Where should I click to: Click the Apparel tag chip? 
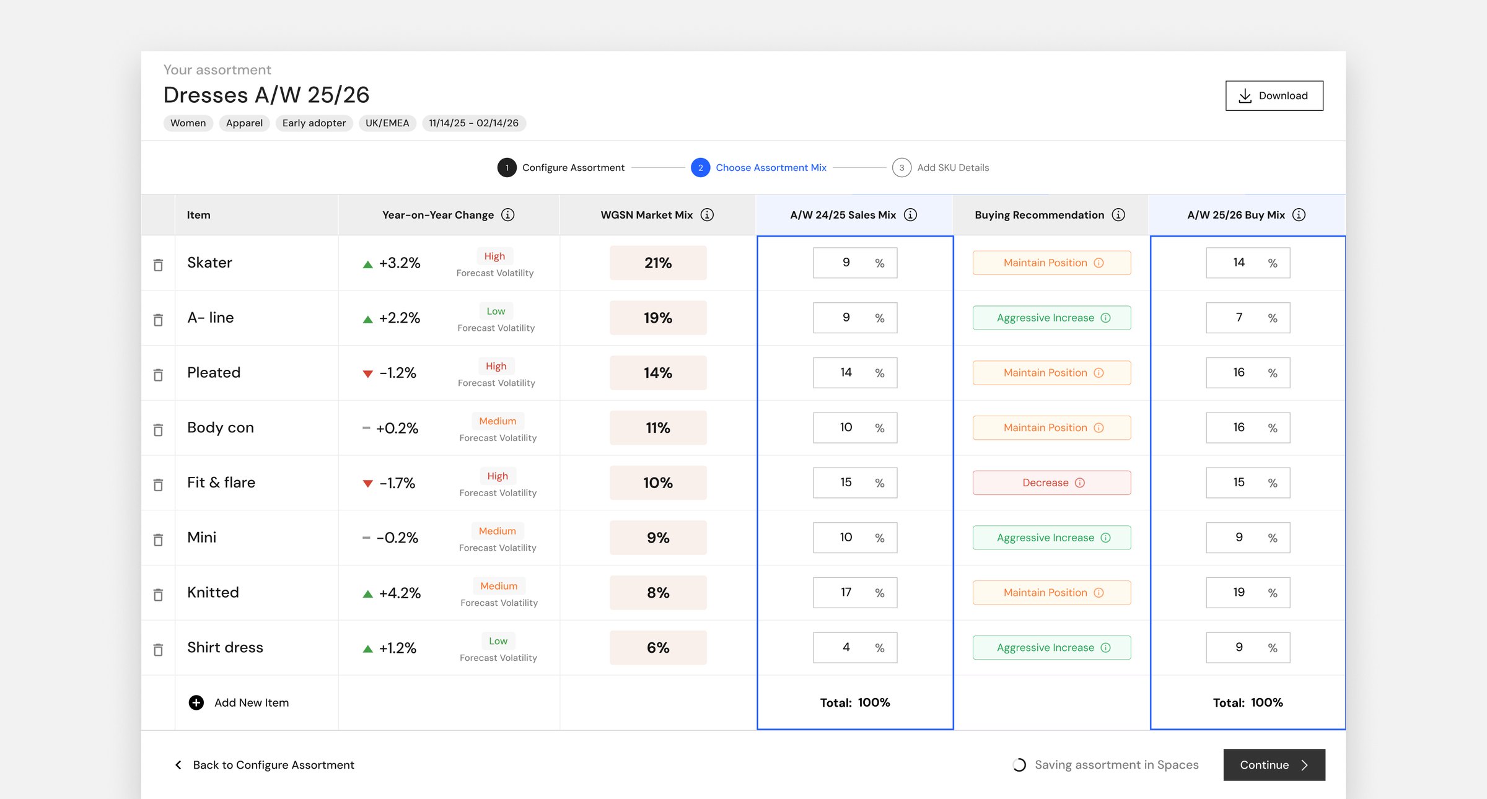click(244, 123)
